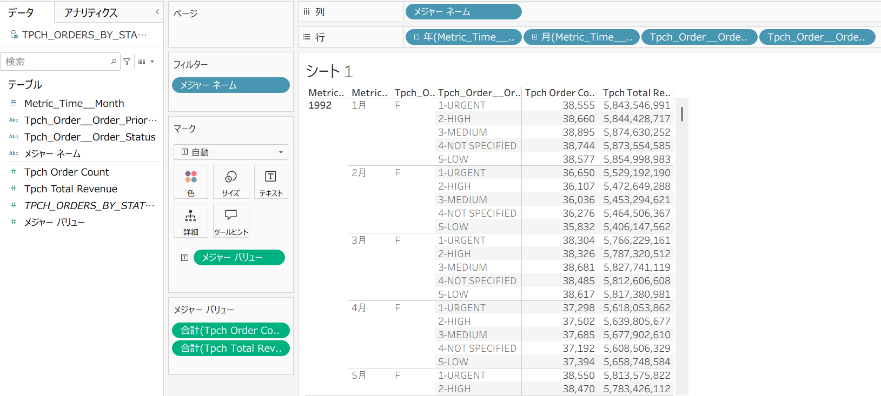The width and height of the screenshot is (881, 396).
Task: Click the vertical scrollbar of the table view
Action: click(x=681, y=114)
